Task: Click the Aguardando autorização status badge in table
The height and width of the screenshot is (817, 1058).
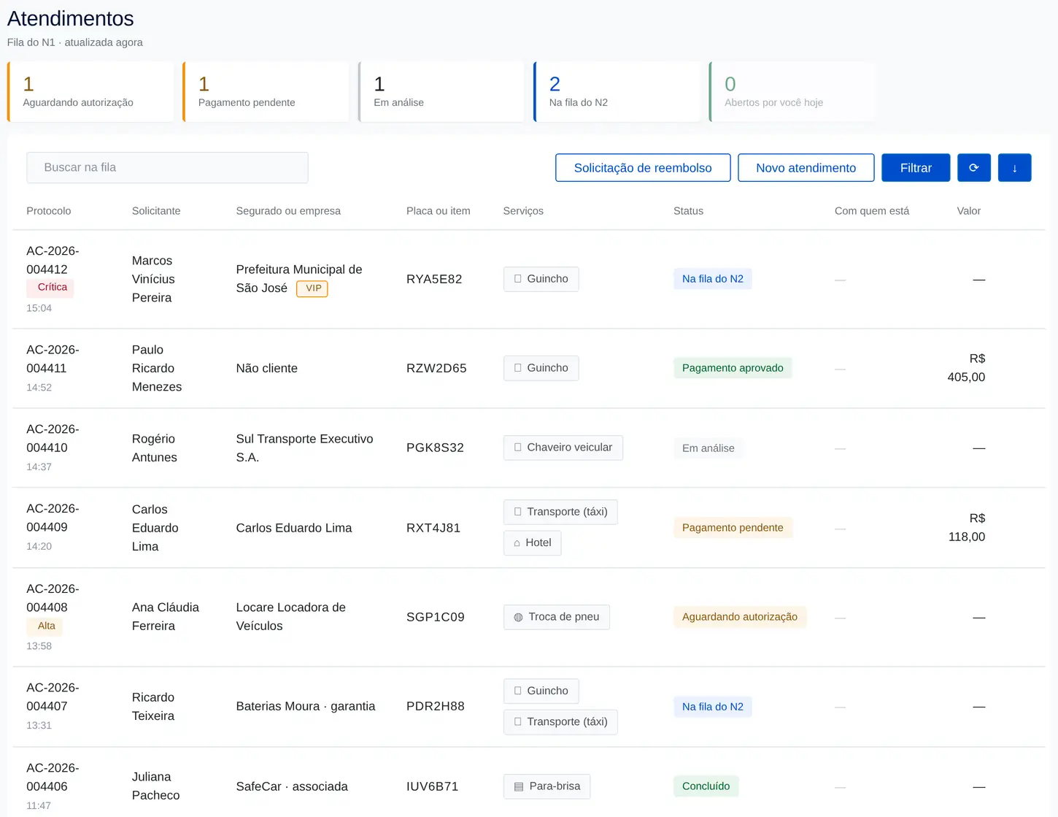Action: (x=740, y=617)
